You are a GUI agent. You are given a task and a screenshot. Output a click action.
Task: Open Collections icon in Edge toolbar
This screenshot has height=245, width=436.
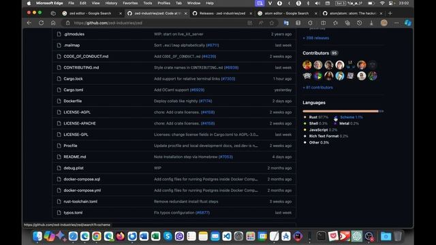click(347, 23)
